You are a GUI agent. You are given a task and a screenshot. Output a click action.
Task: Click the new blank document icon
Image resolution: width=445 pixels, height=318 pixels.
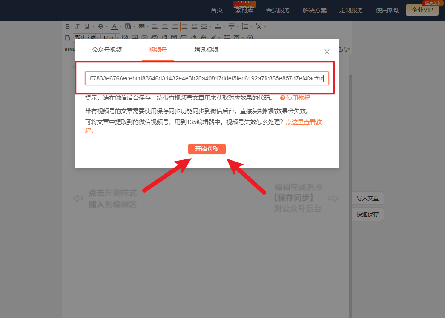coord(68,38)
